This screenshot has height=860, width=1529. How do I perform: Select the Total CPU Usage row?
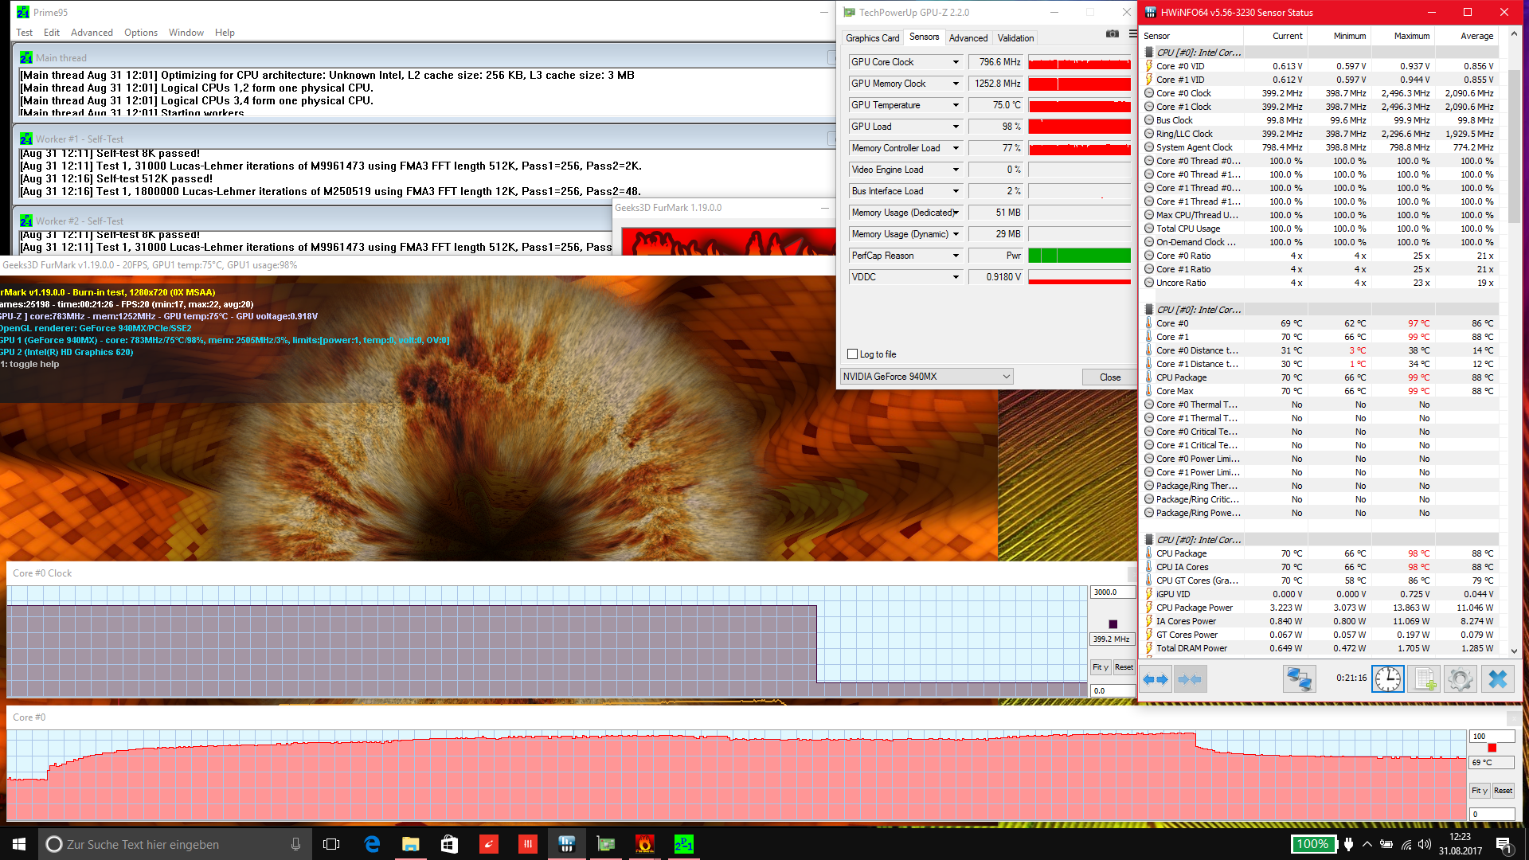(x=1322, y=229)
